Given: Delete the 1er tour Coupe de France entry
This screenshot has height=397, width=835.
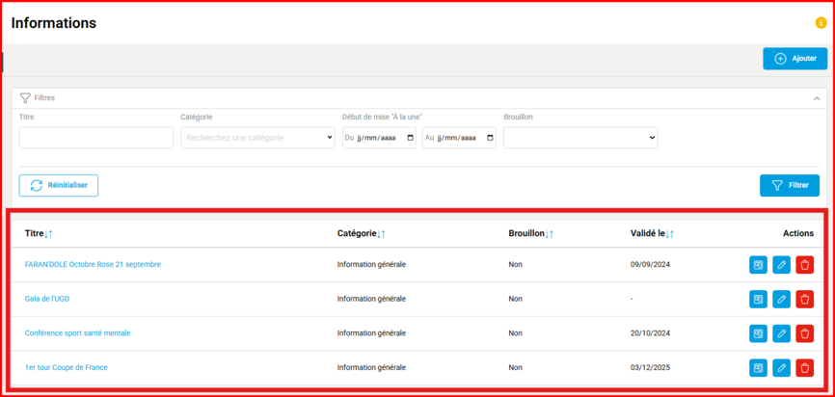Looking at the screenshot, I should point(804,367).
